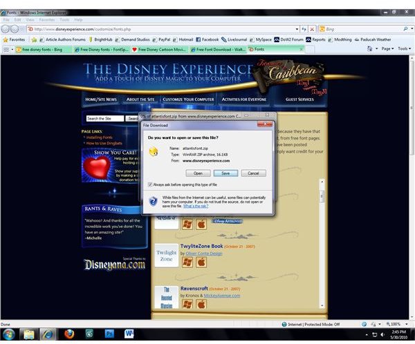The width and height of the screenshot is (415, 344).
Task: Open Windows Explorer from taskbar
Action: click(29, 334)
